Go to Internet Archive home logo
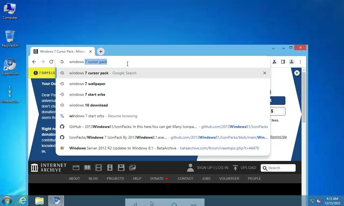This screenshot has width=344, height=206. tap(49, 168)
